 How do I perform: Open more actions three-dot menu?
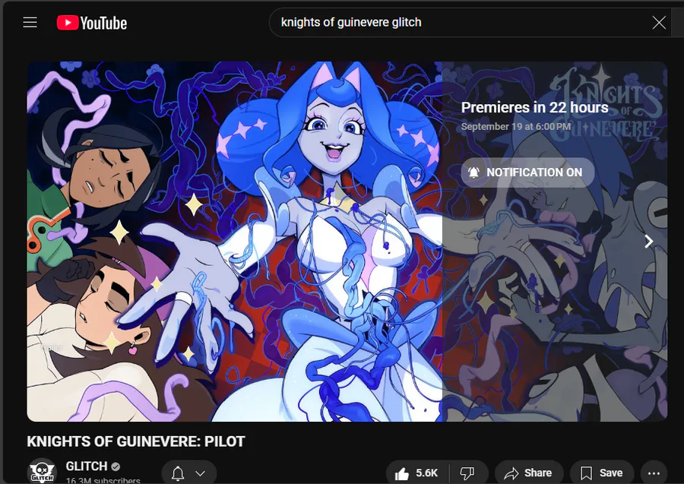tap(654, 473)
